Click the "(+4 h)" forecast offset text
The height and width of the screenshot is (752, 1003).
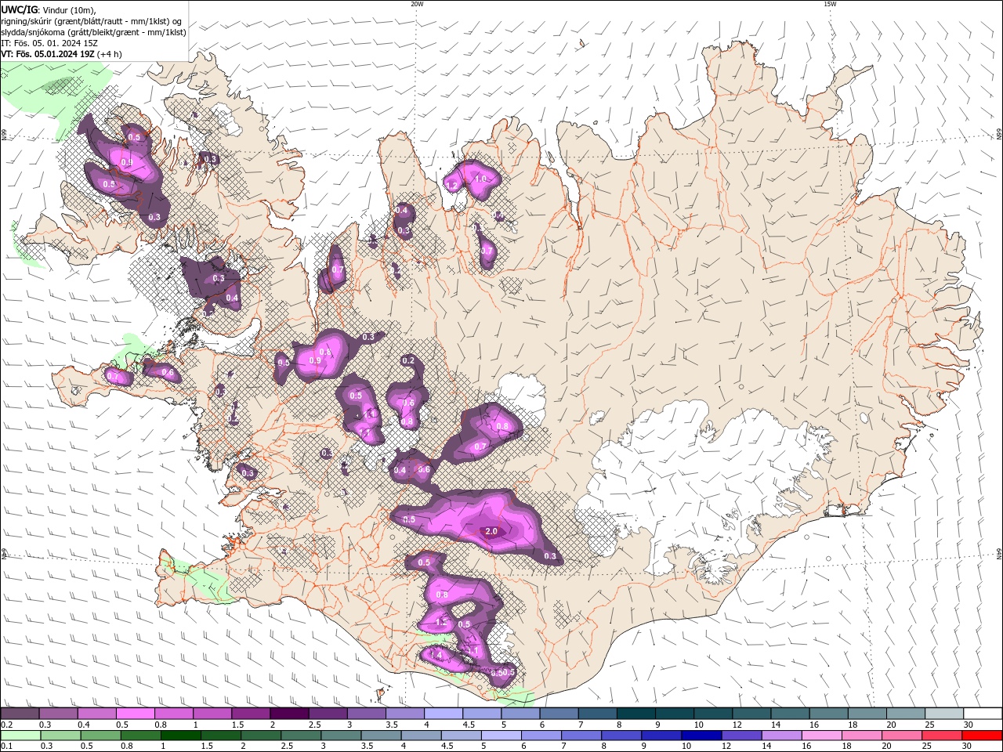pos(109,54)
